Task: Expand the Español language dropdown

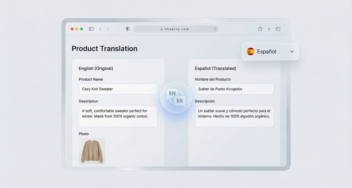Action: (270, 51)
